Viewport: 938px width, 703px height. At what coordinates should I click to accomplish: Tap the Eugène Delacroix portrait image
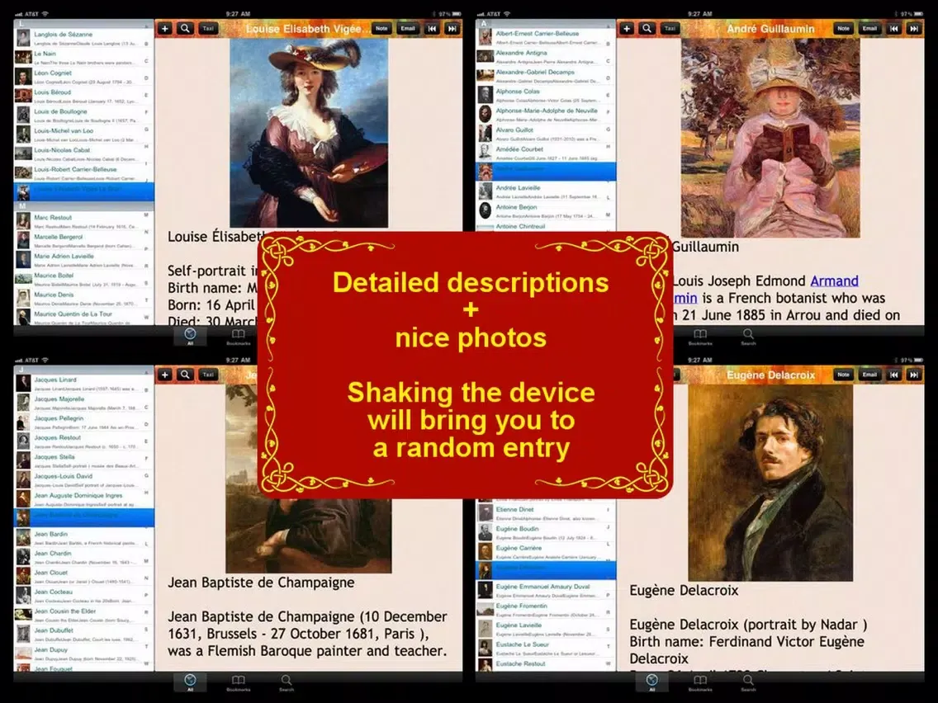770,483
